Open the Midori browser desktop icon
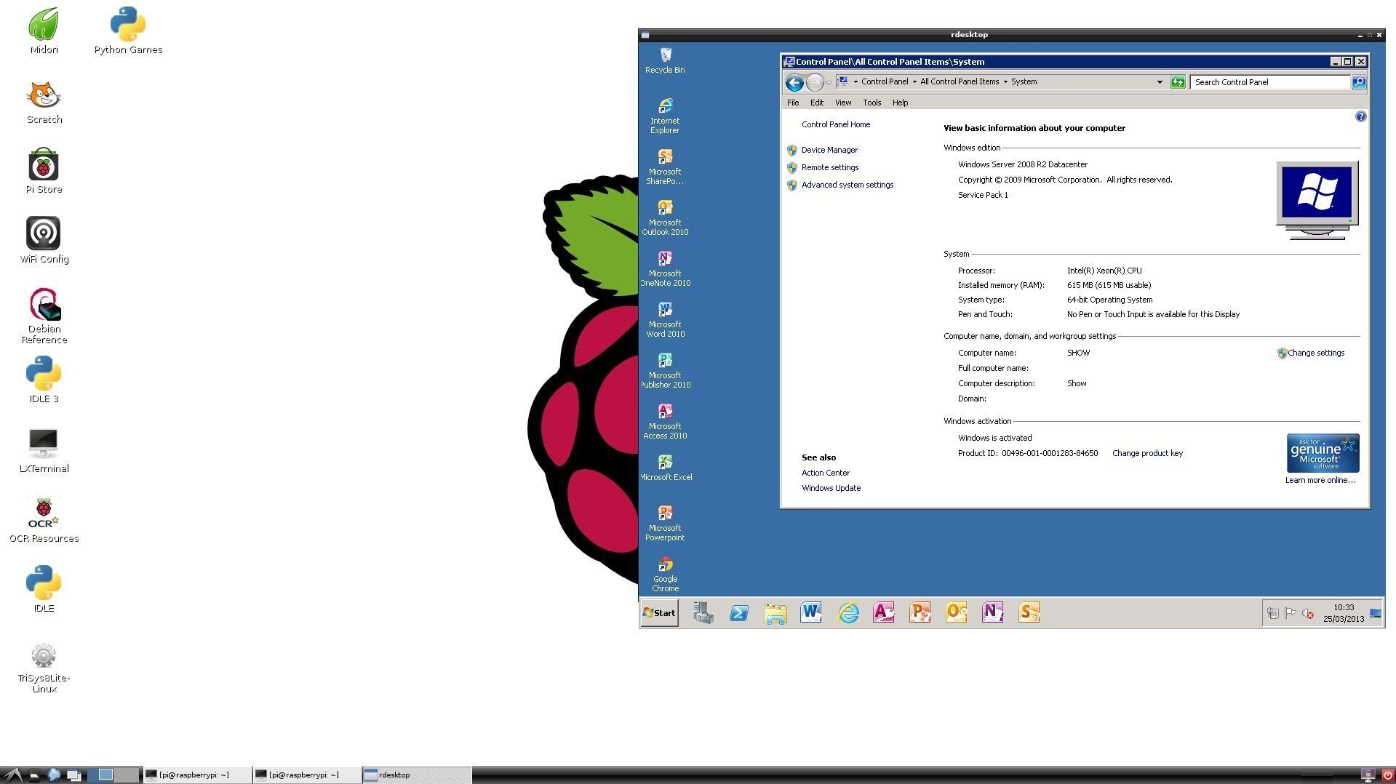The width and height of the screenshot is (1396, 784). click(x=44, y=31)
